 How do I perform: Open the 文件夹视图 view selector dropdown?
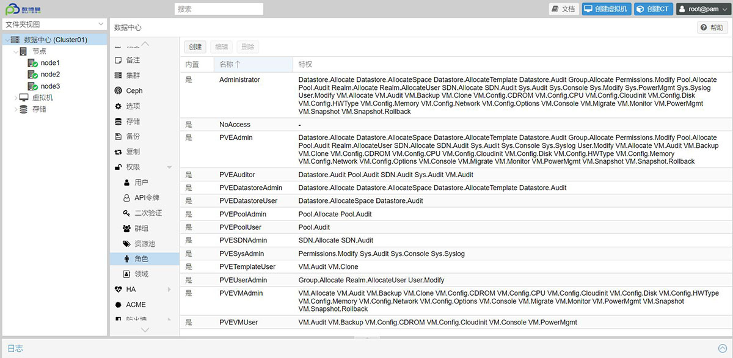coord(55,24)
